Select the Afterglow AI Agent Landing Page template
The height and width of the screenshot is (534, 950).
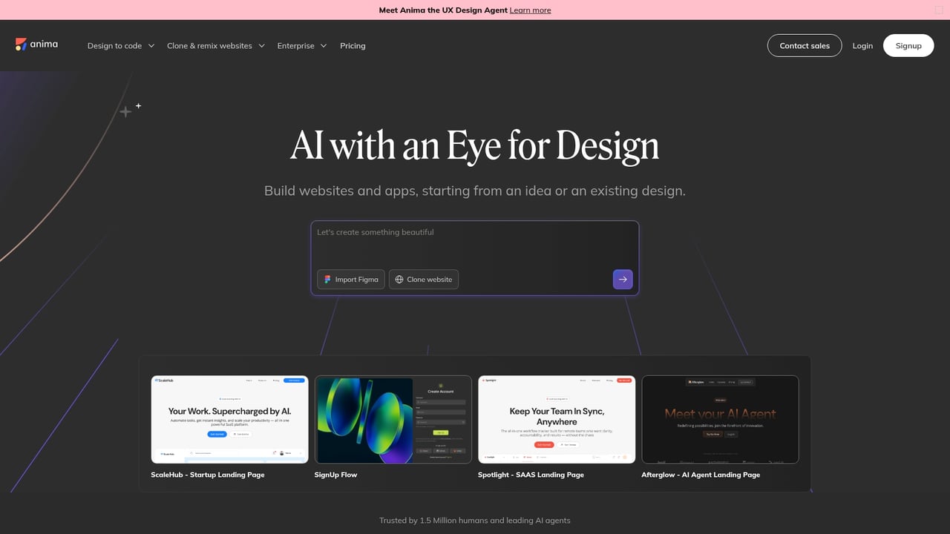[720, 419]
